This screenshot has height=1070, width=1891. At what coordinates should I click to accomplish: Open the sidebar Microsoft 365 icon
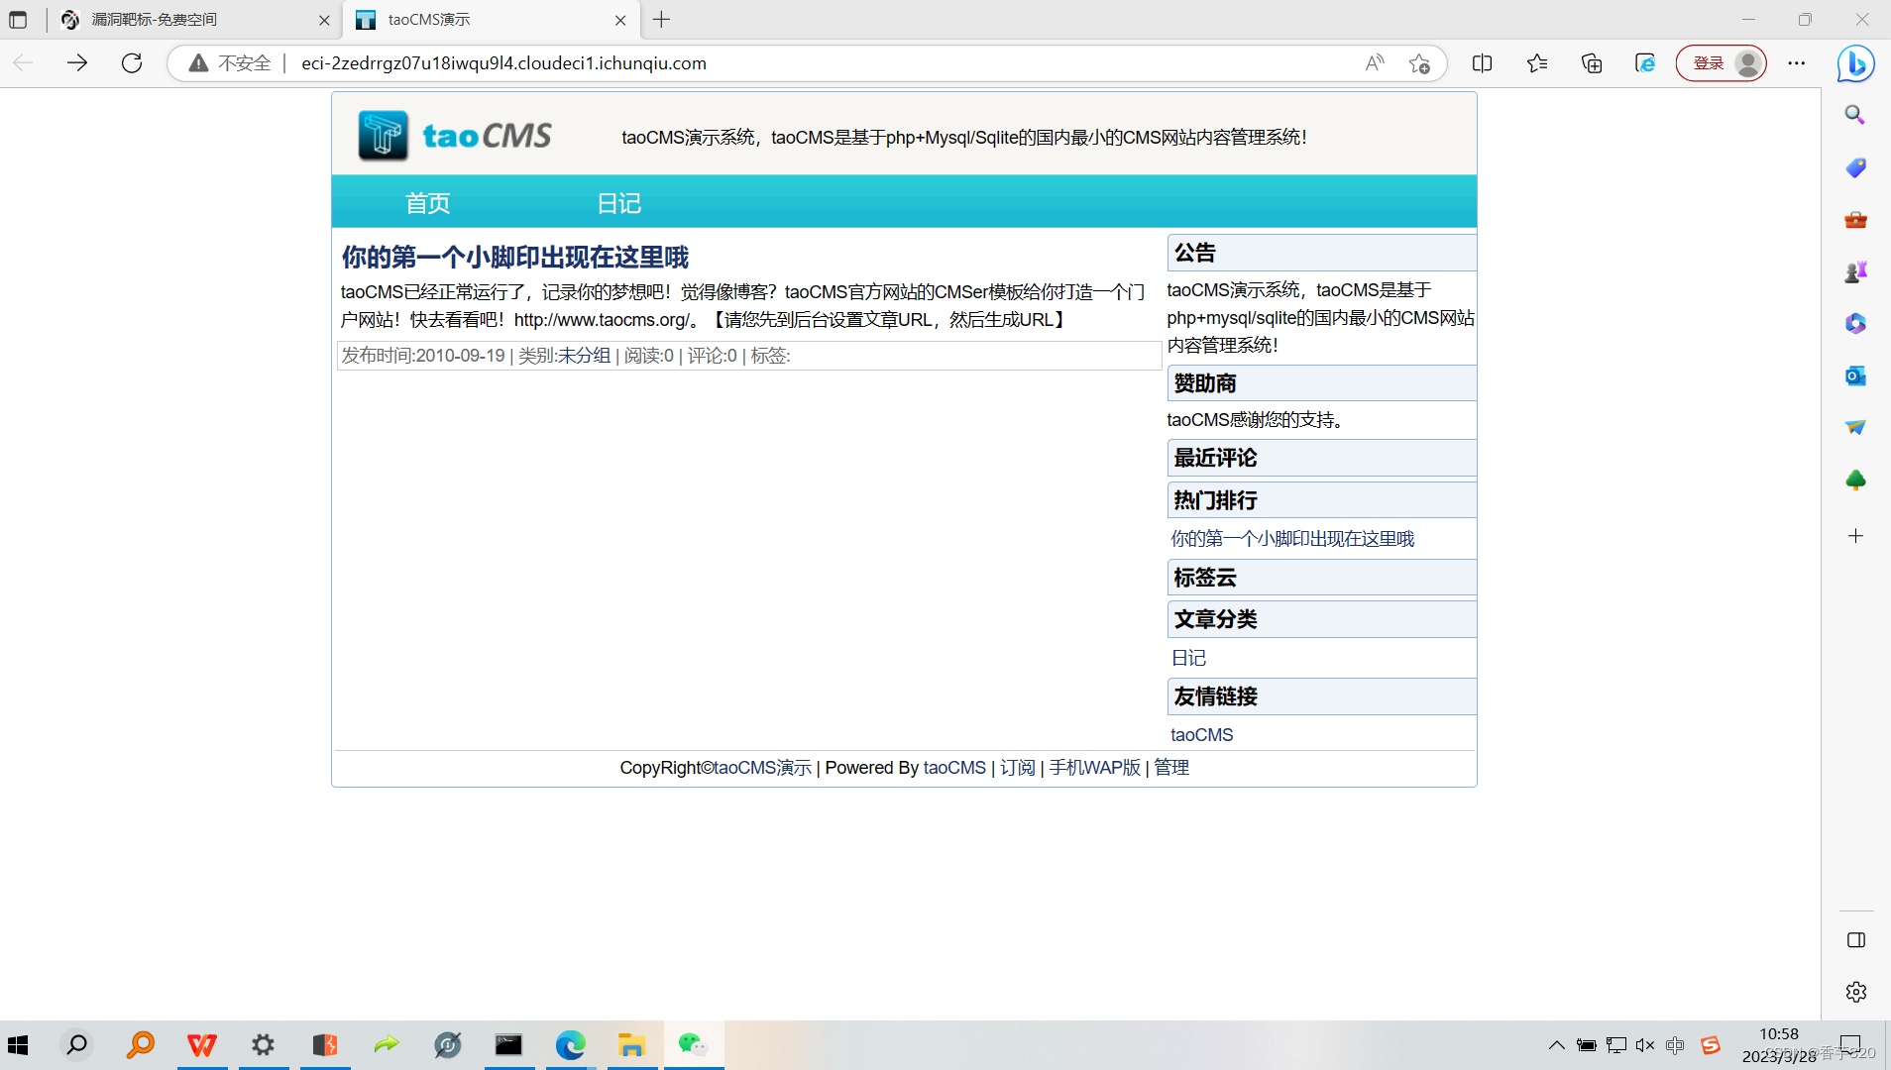click(x=1855, y=323)
